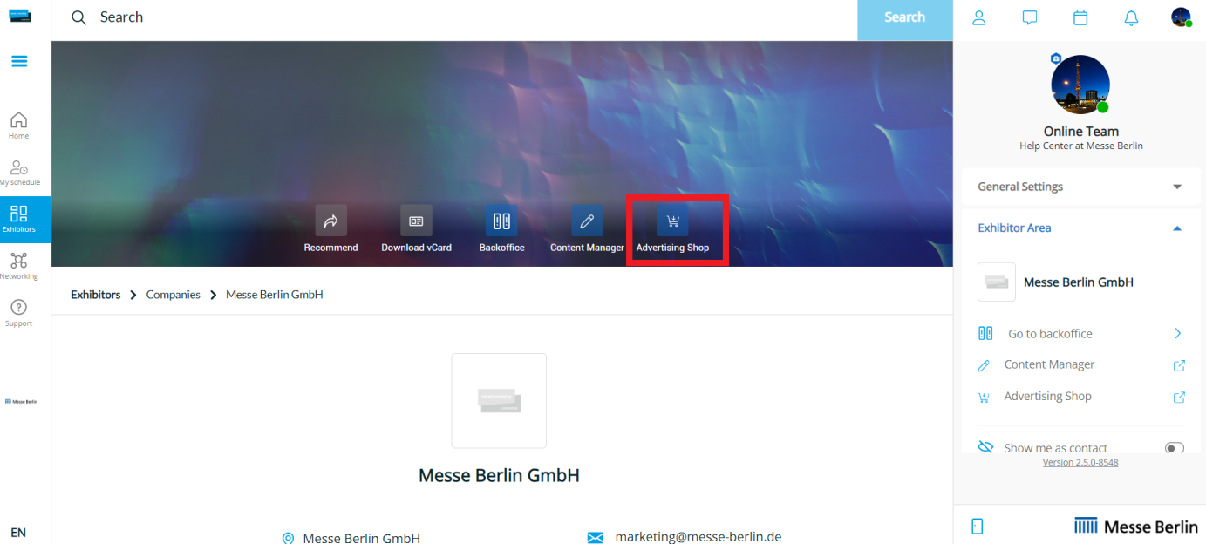Click Content Manager in Exhibitor Area

1049,364
